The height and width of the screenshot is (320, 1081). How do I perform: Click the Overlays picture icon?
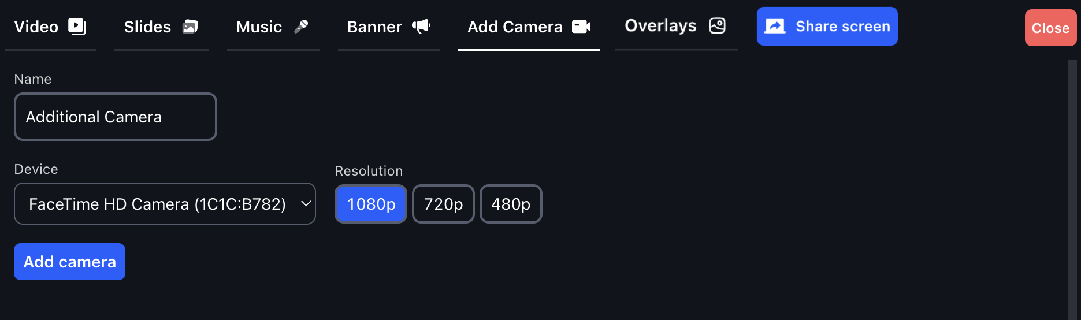point(717,26)
